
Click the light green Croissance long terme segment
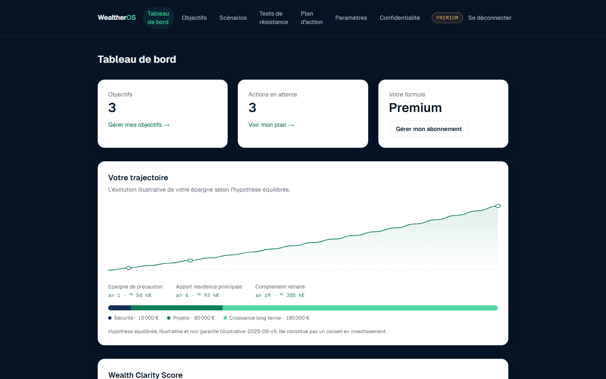pyautogui.click(x=360, y=308)
